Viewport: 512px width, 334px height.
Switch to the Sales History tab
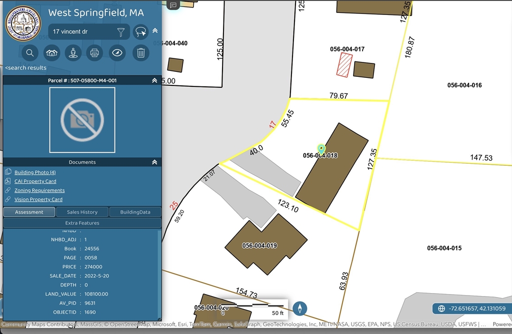pos(82,212)
